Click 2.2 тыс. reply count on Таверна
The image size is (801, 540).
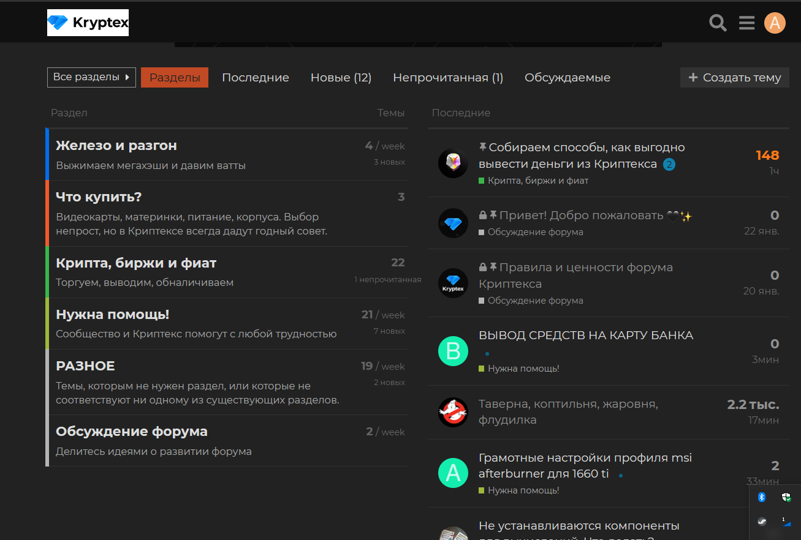753,404
